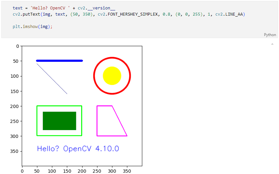The image size is (279, 174).
Task: Click cv2.LINE_AA argument in the code
Action: pyautogui.click(x=229, y=14)
